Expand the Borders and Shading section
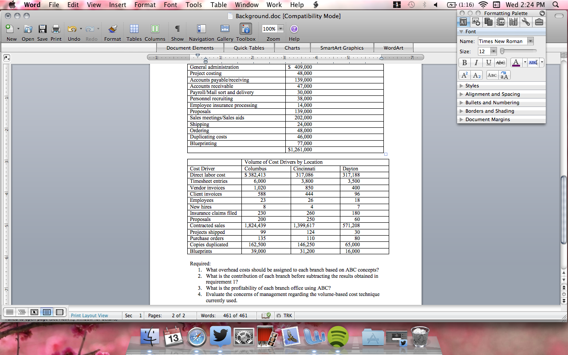Viewport: 568px width, 355px height. (489, 111)
